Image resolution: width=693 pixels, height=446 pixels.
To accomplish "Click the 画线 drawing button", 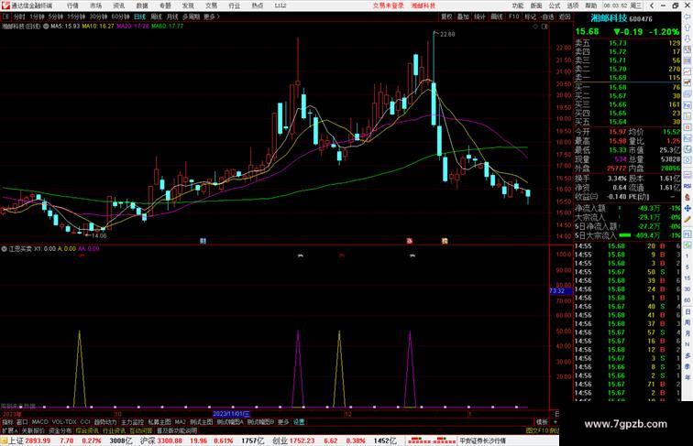I will (x=497, y=16).
